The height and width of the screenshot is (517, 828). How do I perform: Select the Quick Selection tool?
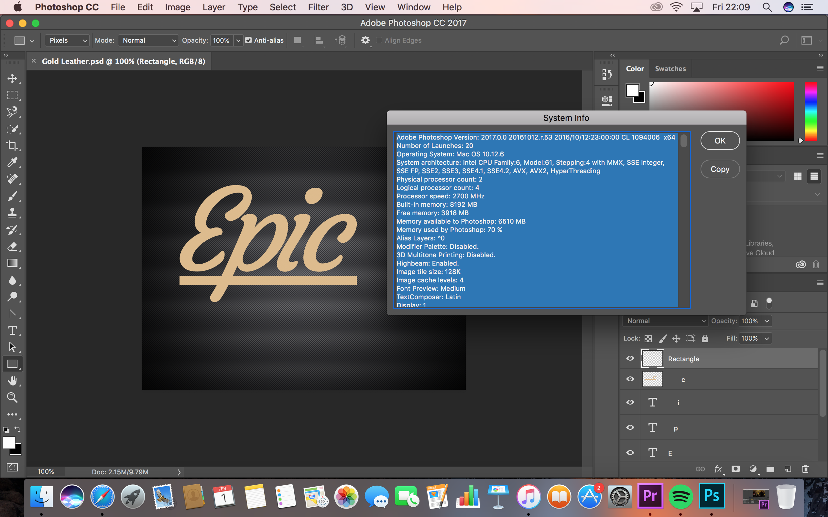(12, 129)
